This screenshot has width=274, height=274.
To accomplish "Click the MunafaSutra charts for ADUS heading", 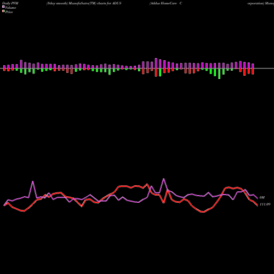I will point(84,3).
